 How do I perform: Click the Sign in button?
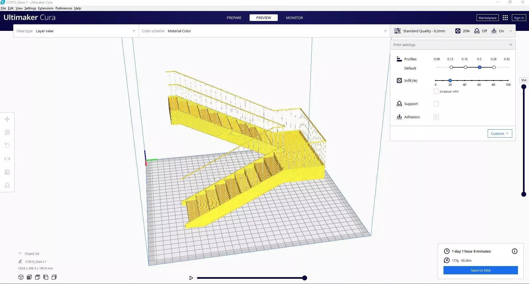point(519,18)
